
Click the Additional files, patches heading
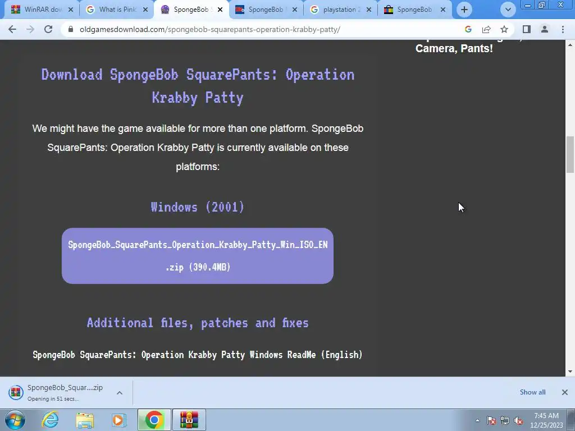pyautogui.click(x=198, y=323)
